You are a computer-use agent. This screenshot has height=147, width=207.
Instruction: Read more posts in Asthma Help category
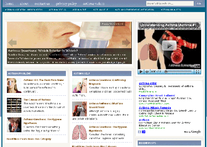(x=94, y=146)
